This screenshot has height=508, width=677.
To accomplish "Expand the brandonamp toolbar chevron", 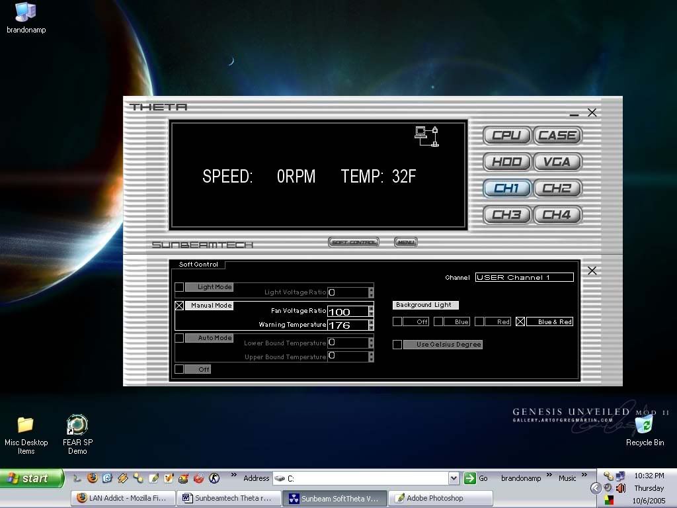I will [x=549, y=475].
